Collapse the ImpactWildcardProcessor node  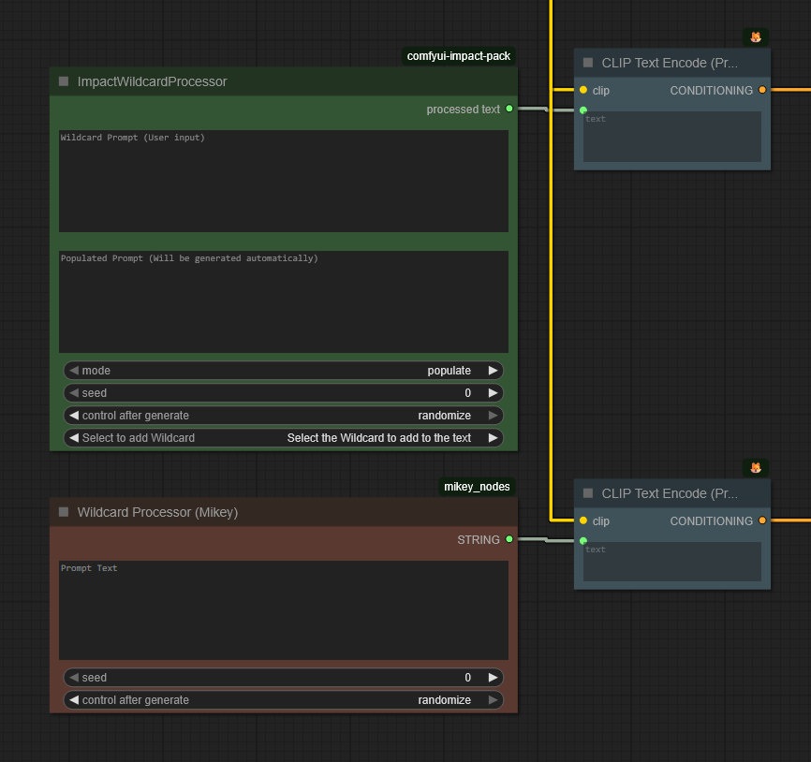click(x=64, y=81)
